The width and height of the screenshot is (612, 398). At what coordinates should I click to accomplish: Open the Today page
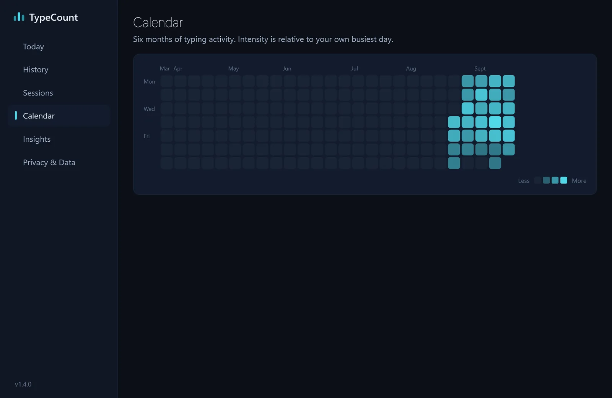(x=33, y=47)
